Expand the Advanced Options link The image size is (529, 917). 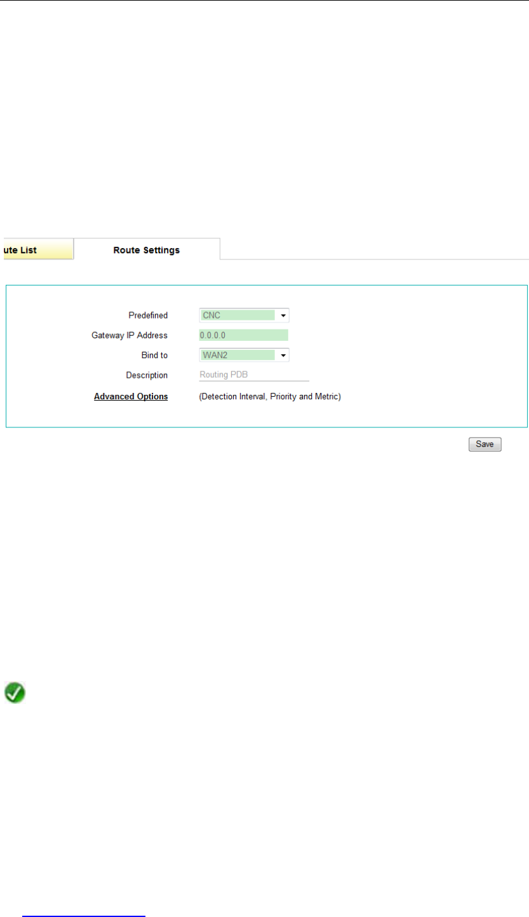131,396
